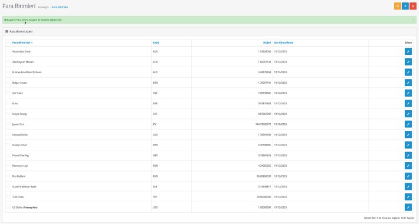Edit the Japon Yeni currency
This screenshot has height=224, width=419.
click(x=408, y=124)
